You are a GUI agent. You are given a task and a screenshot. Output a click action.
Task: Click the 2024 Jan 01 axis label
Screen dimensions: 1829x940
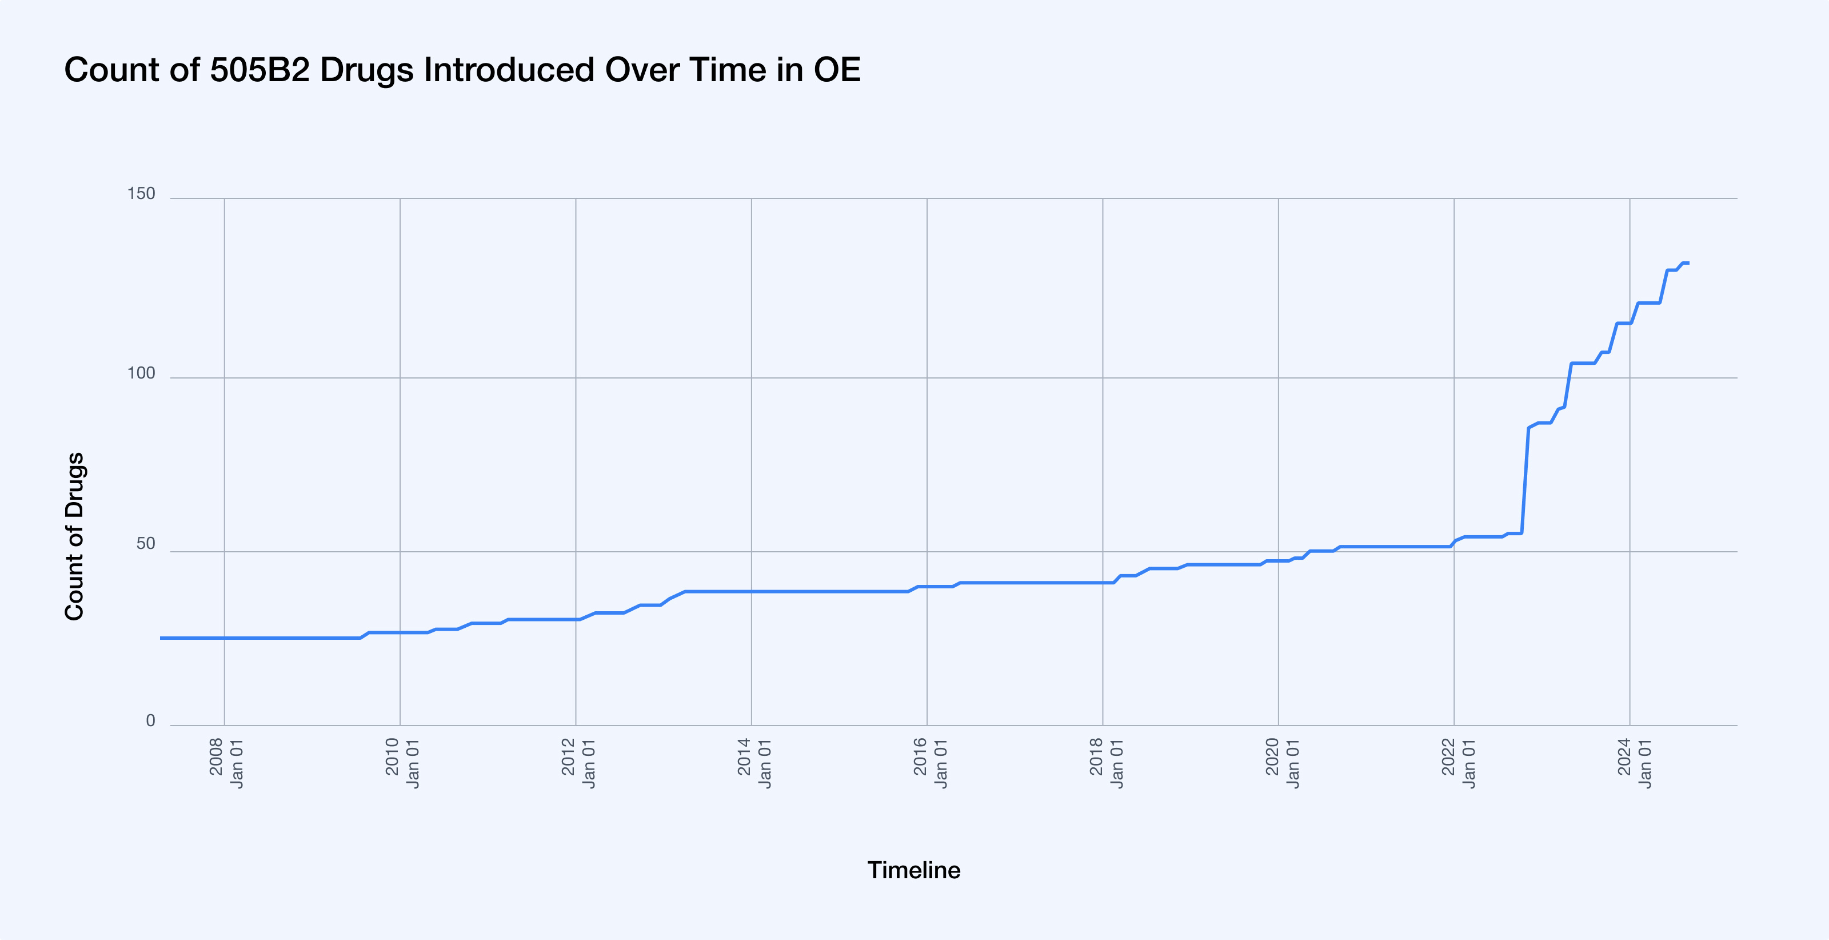1634,763
